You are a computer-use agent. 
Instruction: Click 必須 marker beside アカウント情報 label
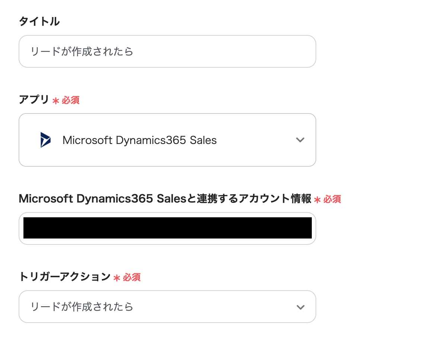point(332,199)
